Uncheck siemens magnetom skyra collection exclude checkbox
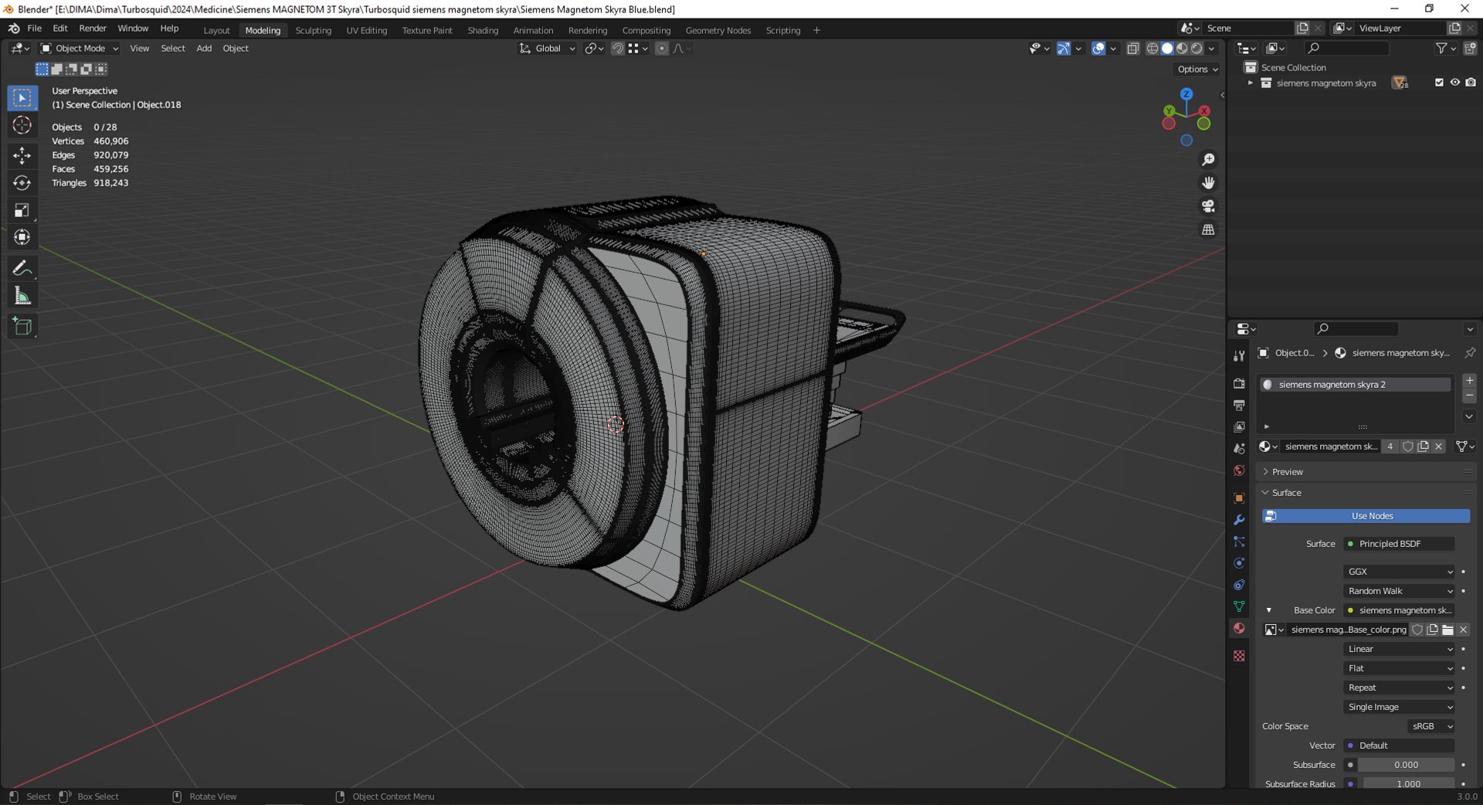Image resolution: width=1483 pixels, height=805 pixels. tap(1439, 83)
